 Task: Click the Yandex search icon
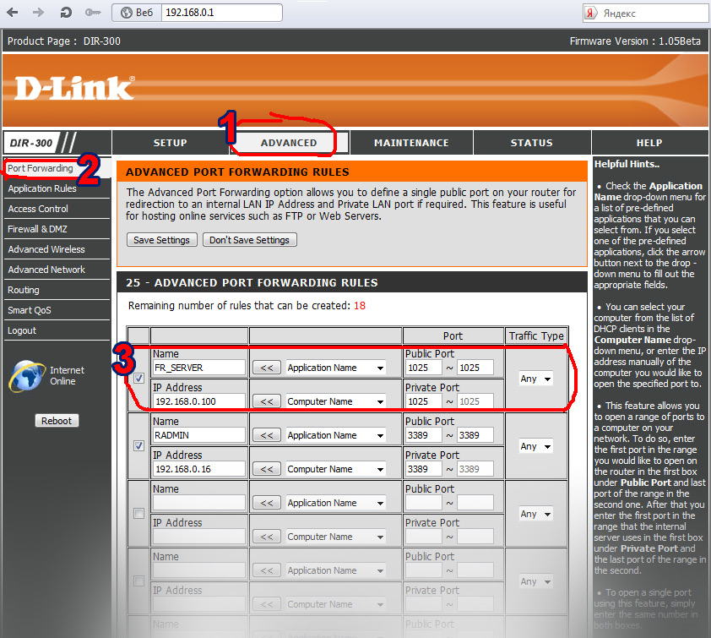pos(591,14)
